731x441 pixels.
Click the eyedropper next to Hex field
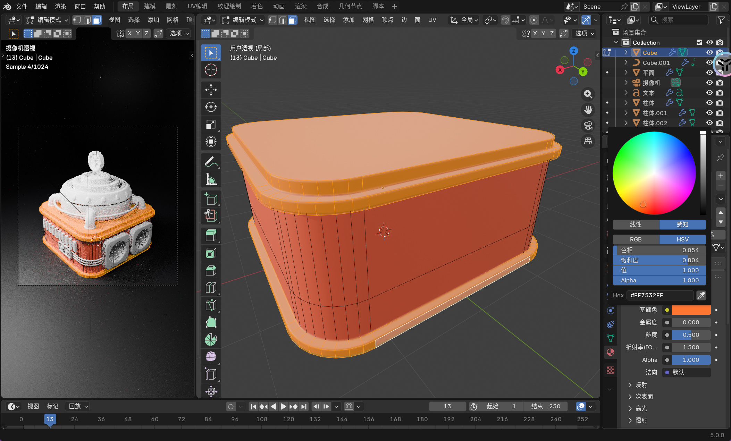(701, 295)
